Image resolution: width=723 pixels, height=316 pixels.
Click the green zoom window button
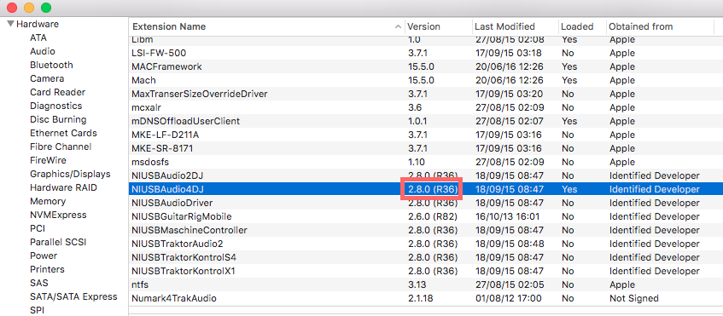click(45, 8)
